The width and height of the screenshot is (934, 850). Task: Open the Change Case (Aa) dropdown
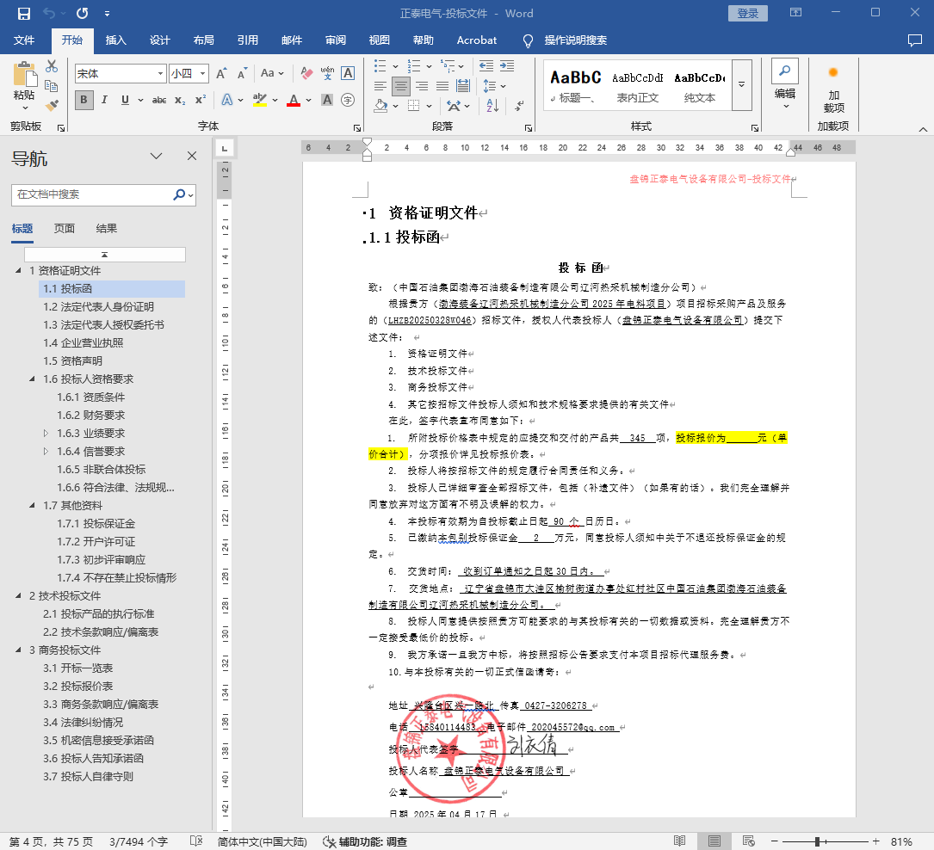pyautogui.click(x=272, y=73)
